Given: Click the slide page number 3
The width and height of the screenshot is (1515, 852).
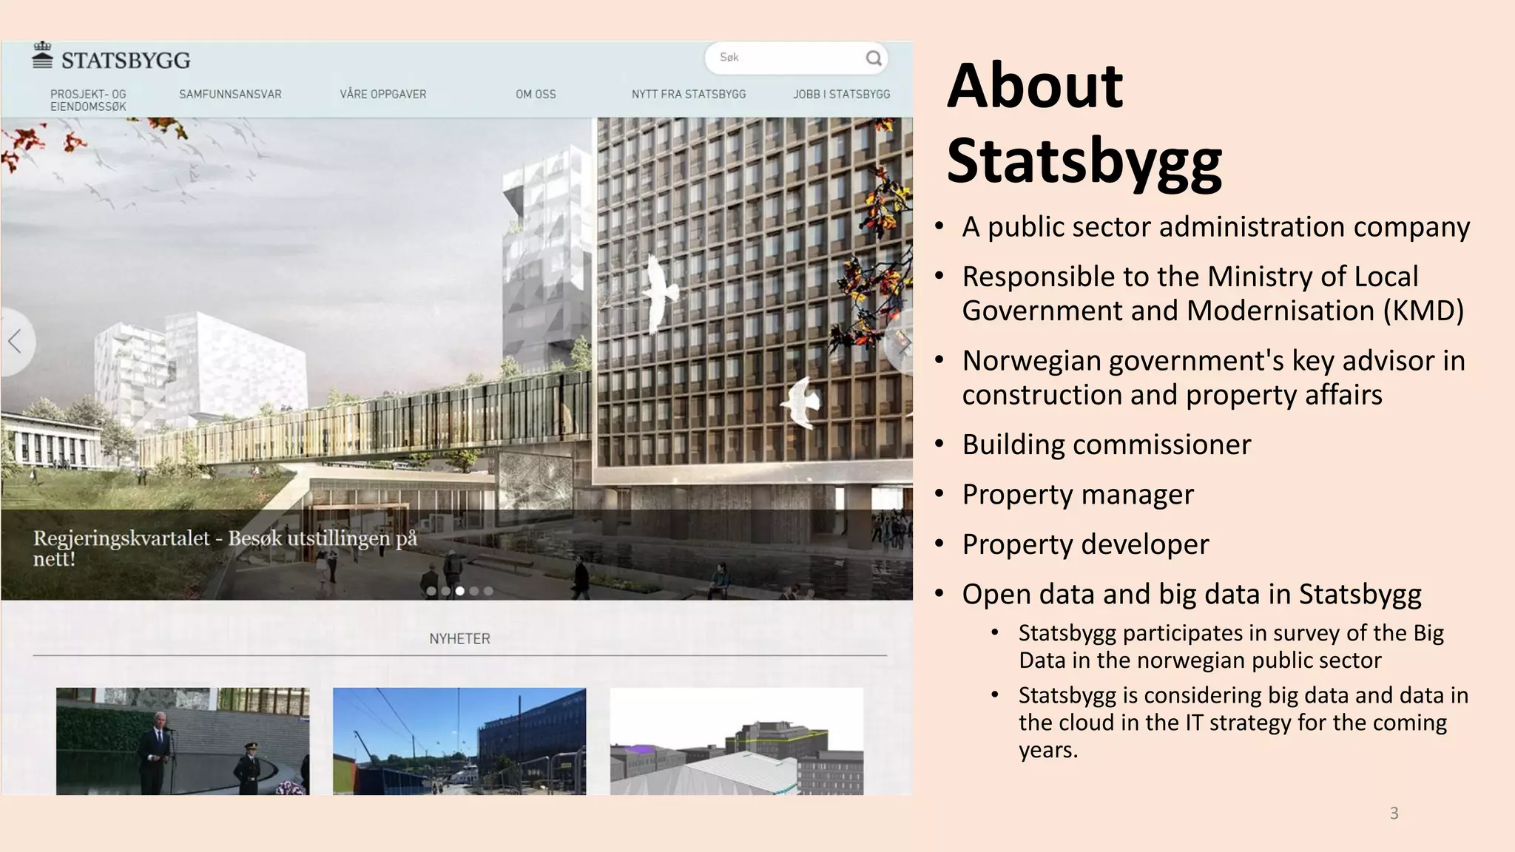Looking at the screenshot, I should [1394, 814].
